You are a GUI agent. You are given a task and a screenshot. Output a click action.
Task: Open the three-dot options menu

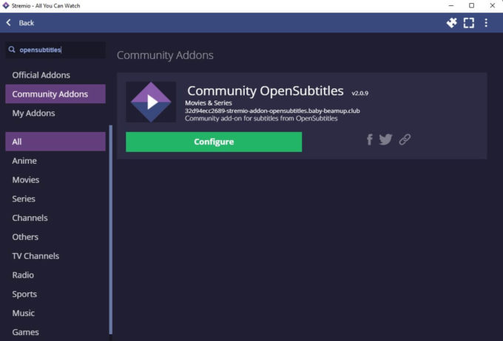[486, 23]
